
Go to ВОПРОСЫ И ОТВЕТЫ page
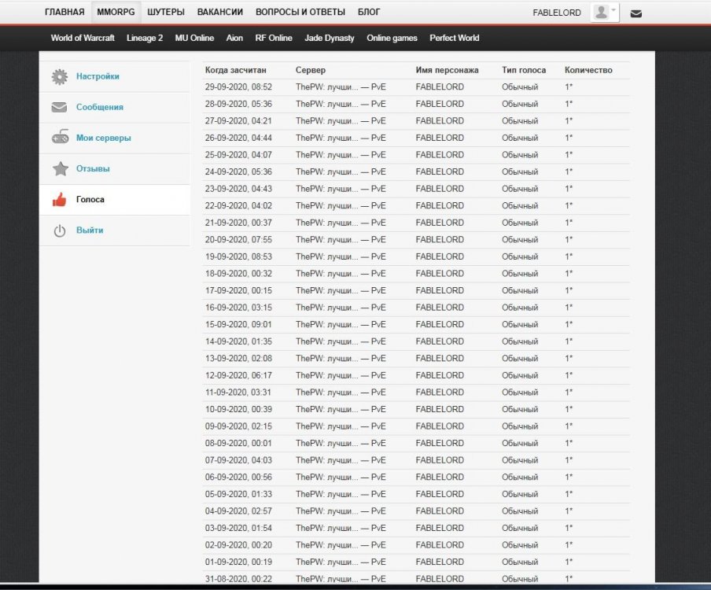(300, 13)
